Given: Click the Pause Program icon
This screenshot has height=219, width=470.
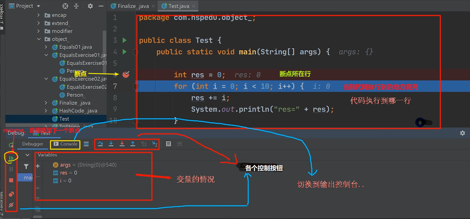Looking at the screenshot, I should coord(11,169).
